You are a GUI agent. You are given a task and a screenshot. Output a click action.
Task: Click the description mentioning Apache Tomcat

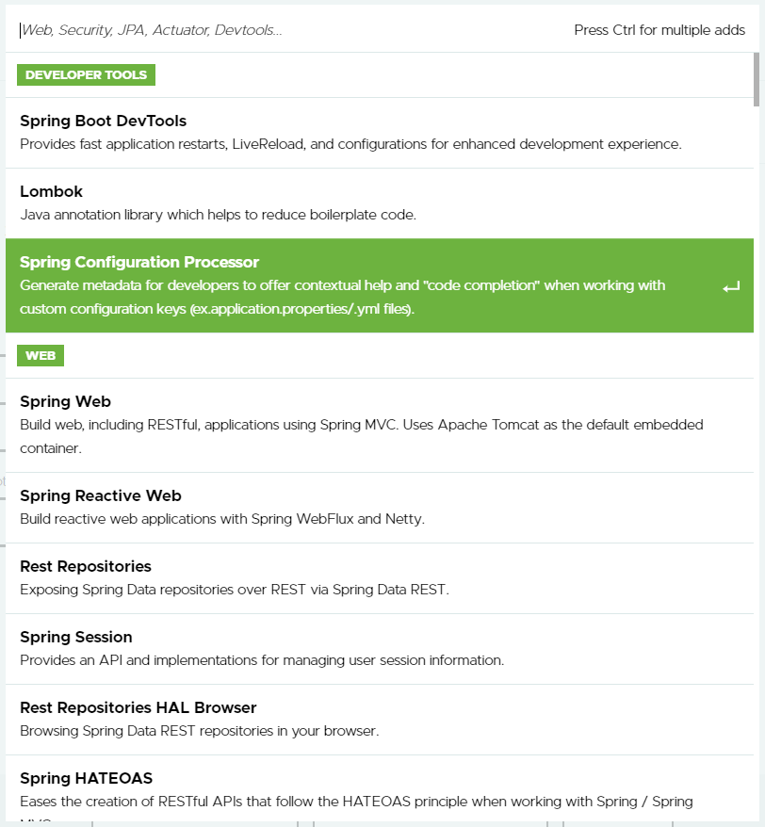tap(362, 436)
